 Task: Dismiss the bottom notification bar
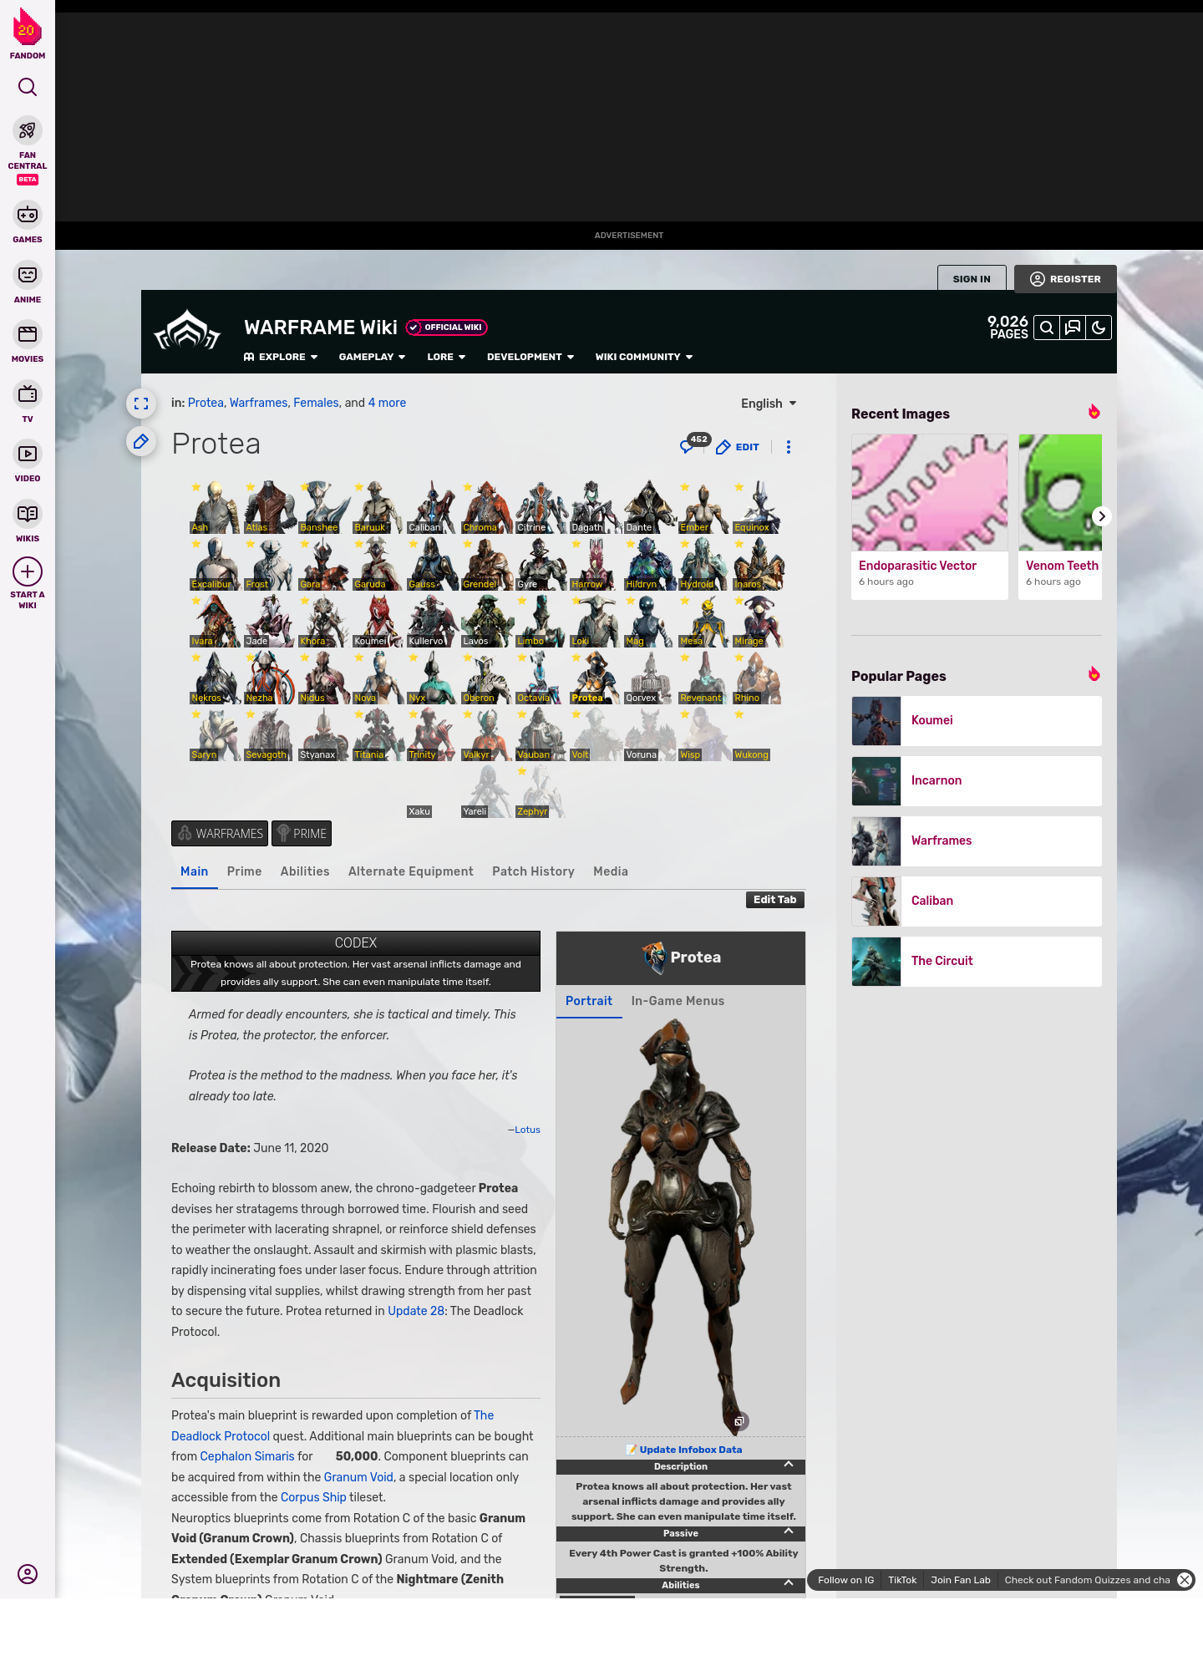click(x=1185, y=1580)
